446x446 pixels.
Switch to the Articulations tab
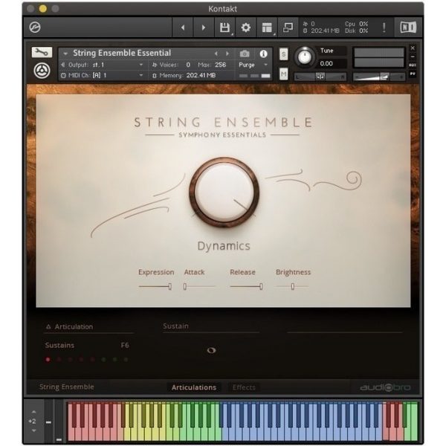[194, 387]
